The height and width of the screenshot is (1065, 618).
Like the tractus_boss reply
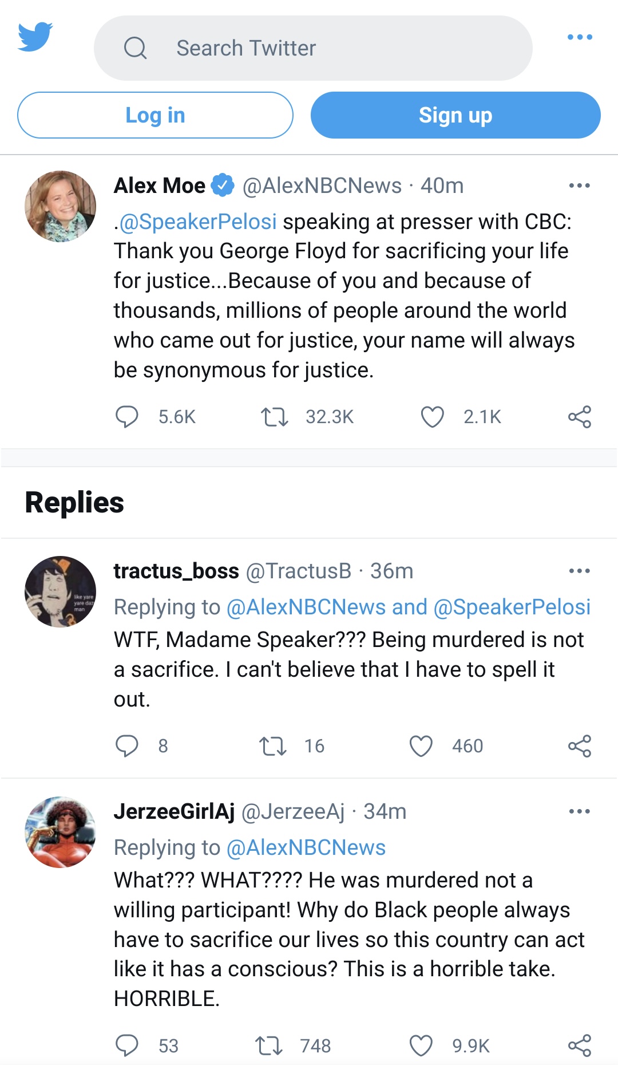[x=421, y=746]
